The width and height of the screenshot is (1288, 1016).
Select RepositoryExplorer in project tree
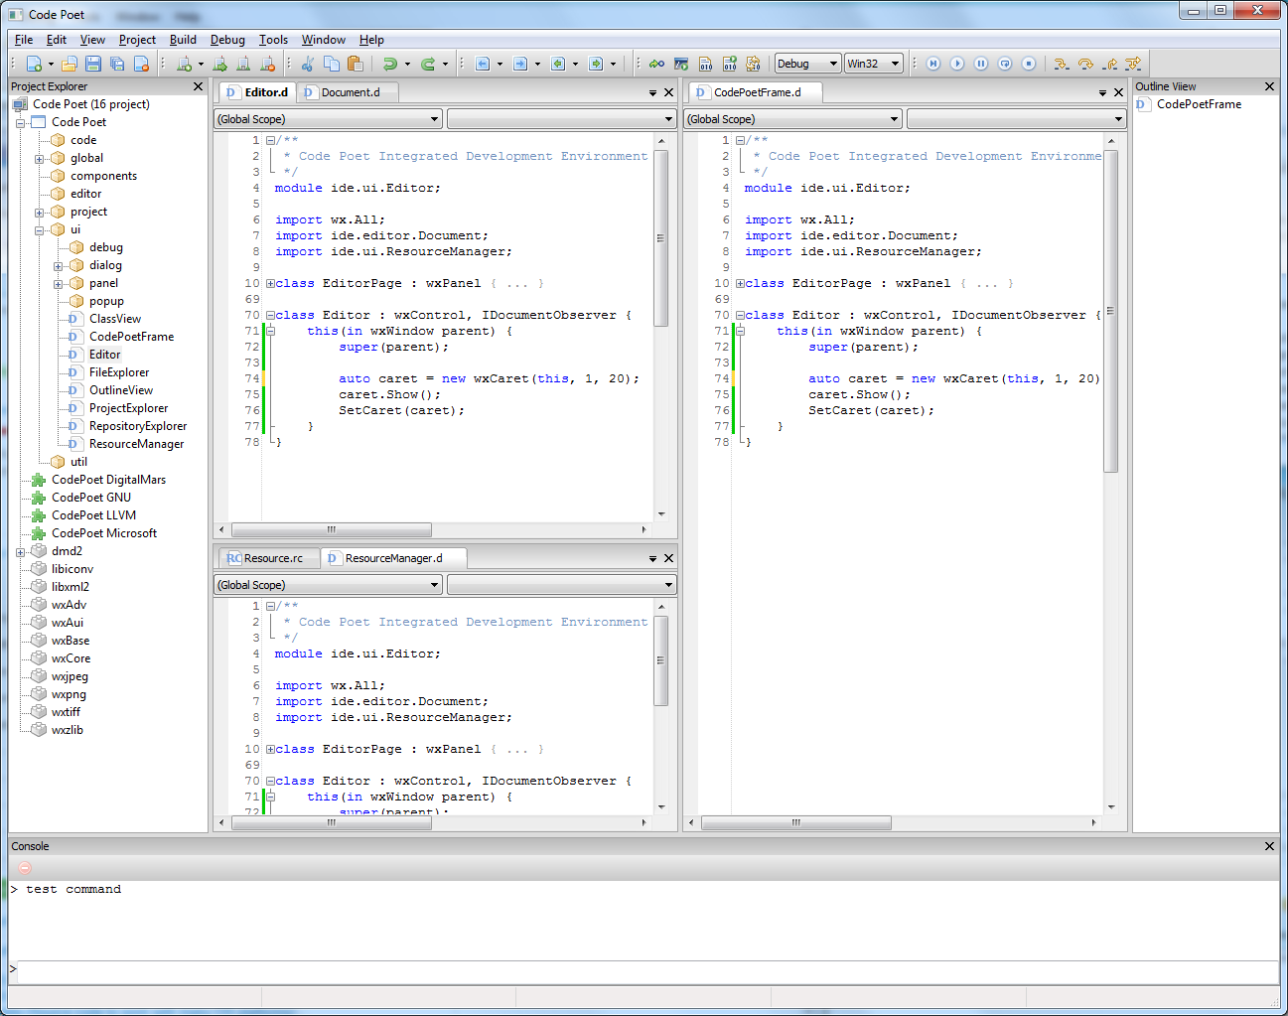pyautogui.click(x=138, y=426)
